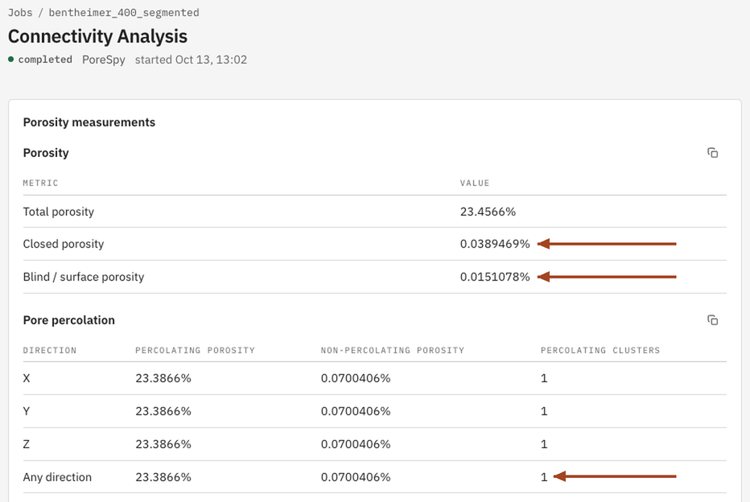Select 0.0700406% in the Any direction row
The image size is (750, 502).
[356, 477]
